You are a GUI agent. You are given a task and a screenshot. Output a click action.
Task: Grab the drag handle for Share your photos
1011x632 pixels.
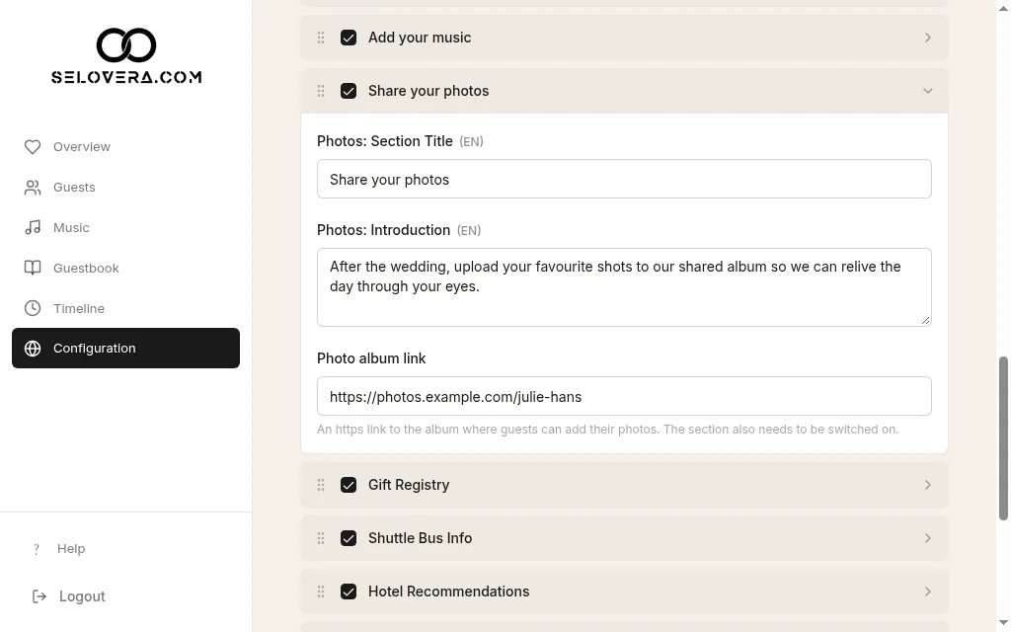pos(321,91)
